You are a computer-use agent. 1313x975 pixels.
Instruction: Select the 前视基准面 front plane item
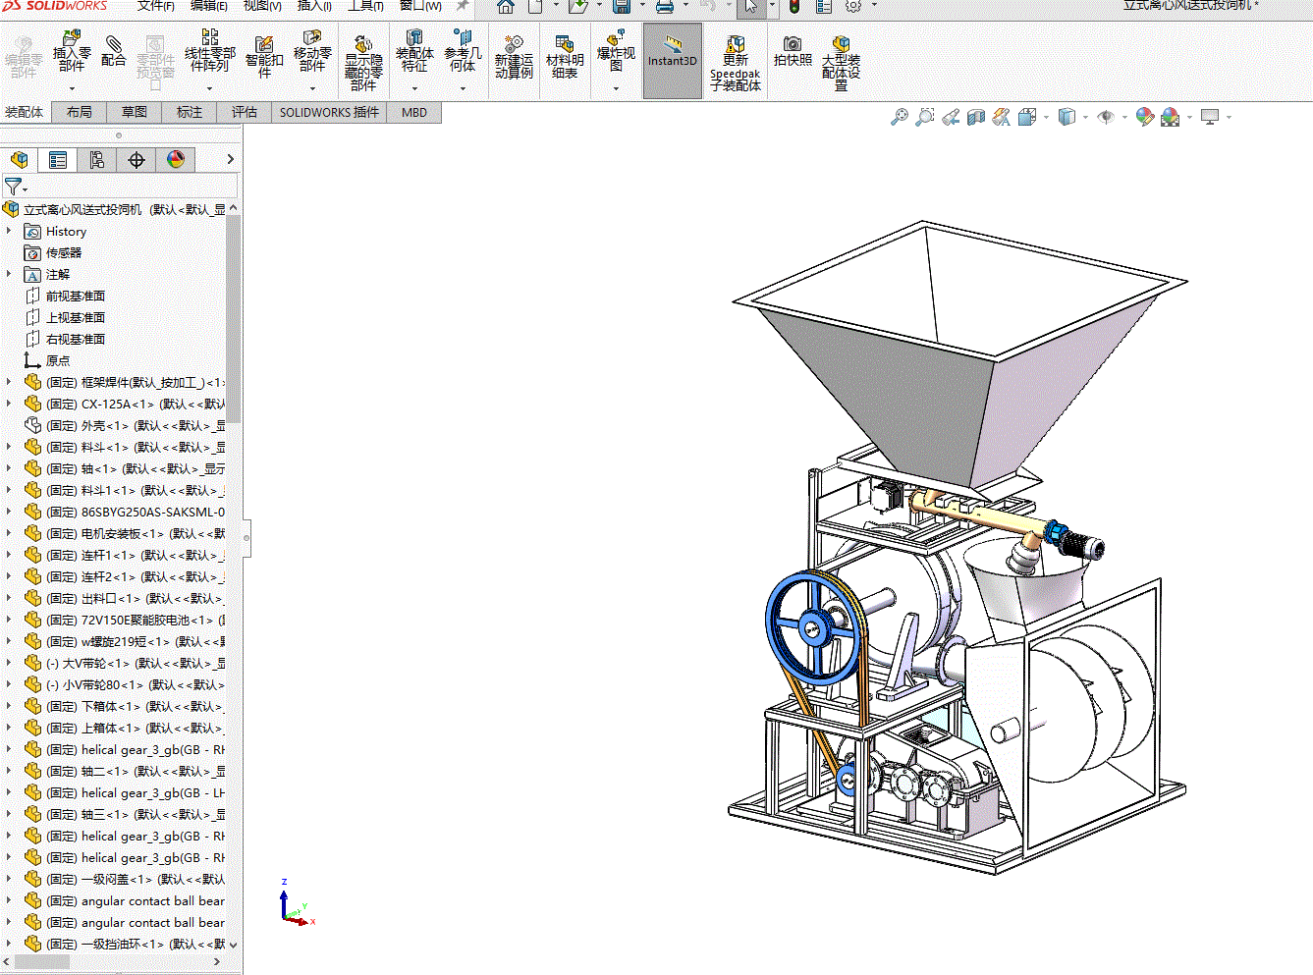pos(75,297)
